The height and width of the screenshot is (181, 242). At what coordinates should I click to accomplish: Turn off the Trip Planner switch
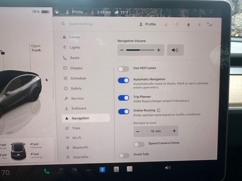click(x=123, y=98)
